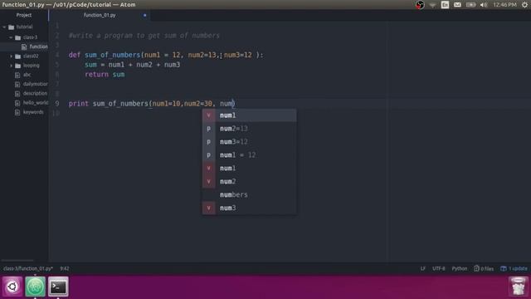Collapse the class-3 folder arrow
The height and width of the screenshot is (299, 531).
click(11, 37)
